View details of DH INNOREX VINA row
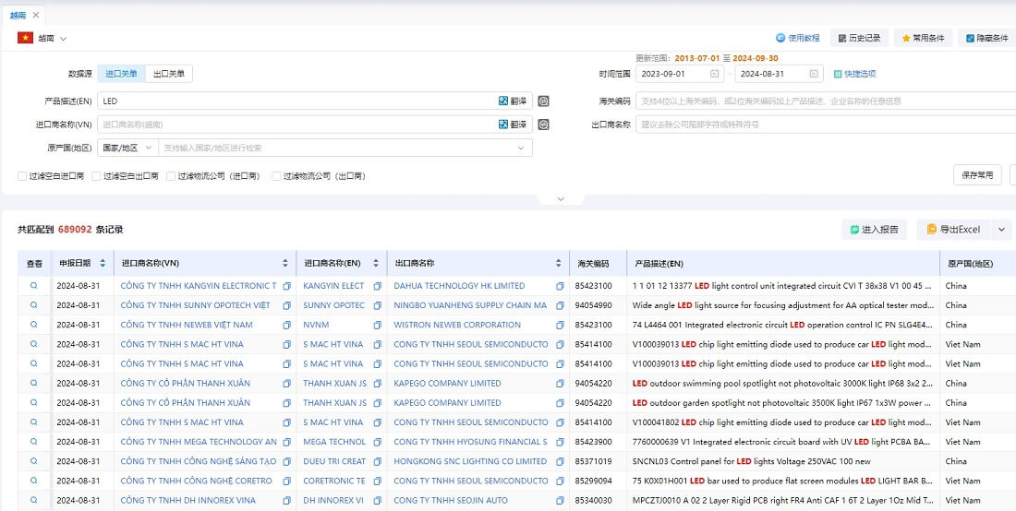Image resolution: width=1016 pixels, height=511 pixels. [x=33, y=500]
